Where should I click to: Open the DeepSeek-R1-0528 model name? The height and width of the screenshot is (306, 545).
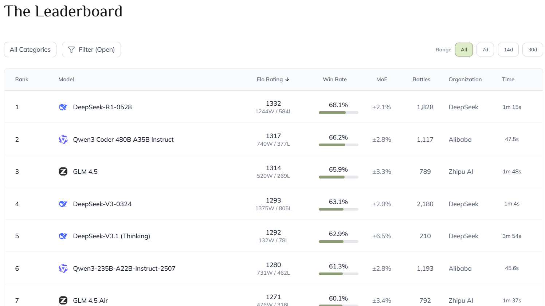102,107
